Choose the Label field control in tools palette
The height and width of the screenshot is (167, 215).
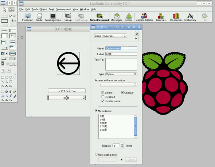pos(4,31)
